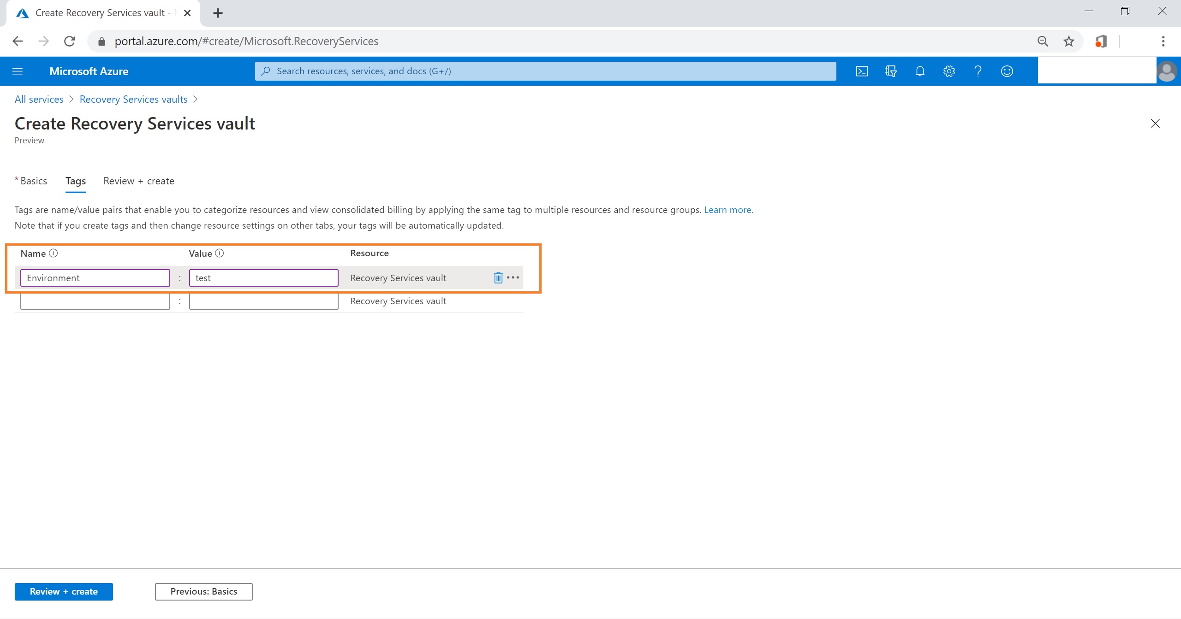Switch to the Basics tab

33,181
